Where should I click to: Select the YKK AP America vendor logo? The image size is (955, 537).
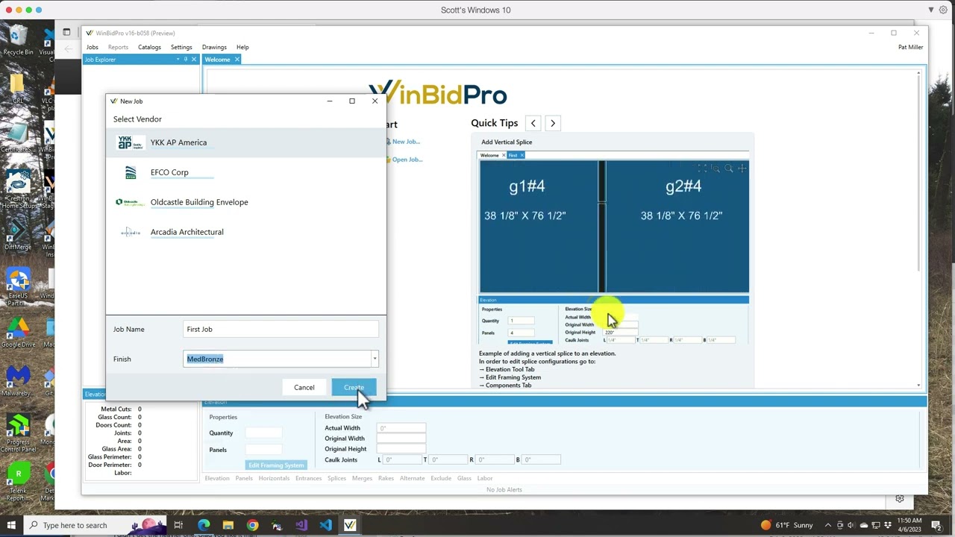coord(131,142)
